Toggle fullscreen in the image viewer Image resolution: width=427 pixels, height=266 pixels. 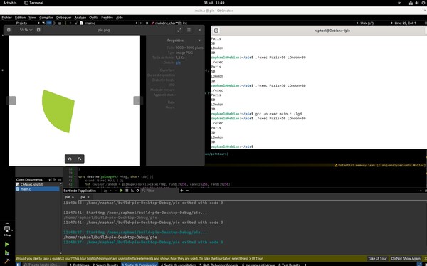click(179, 30)
